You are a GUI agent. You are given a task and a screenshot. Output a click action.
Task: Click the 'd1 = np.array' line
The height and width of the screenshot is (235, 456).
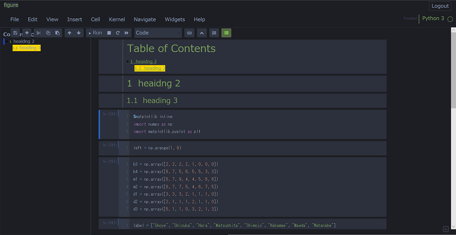click(x=175, y=194)
